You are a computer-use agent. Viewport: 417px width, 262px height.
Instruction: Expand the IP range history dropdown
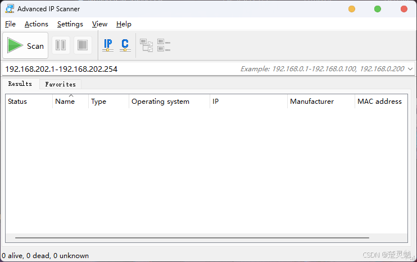(x=410, y=69)
